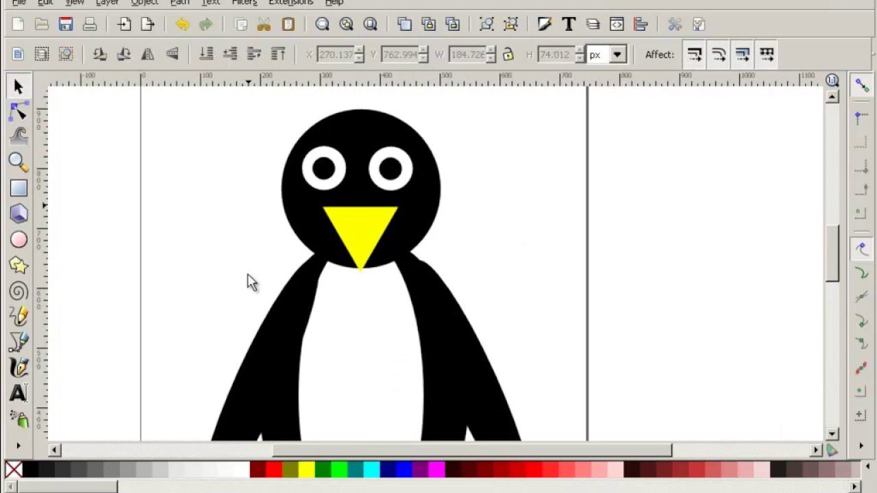Toggle the width/height lock ratio
Screen dimensions: 877x493
point(508,54)
